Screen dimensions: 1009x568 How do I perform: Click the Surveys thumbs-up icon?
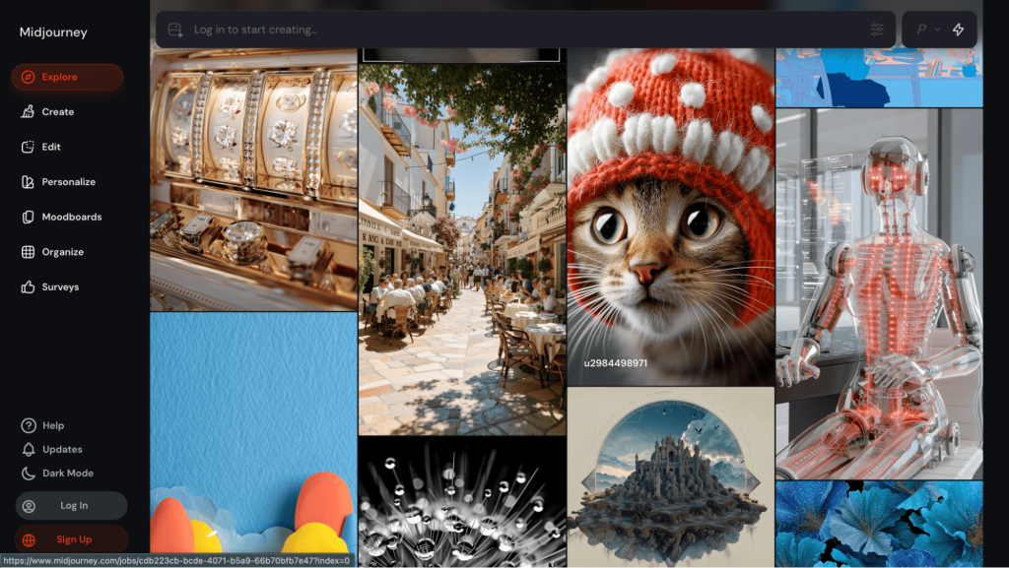28,287
